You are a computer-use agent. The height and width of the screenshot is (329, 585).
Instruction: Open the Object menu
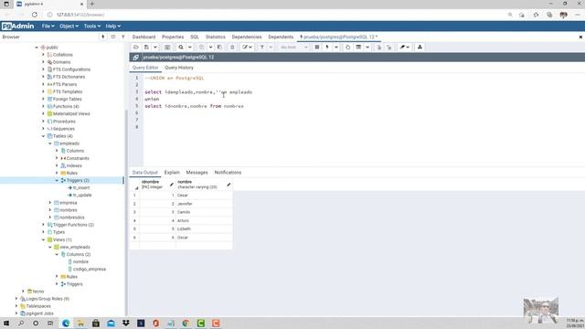point(69,27)
